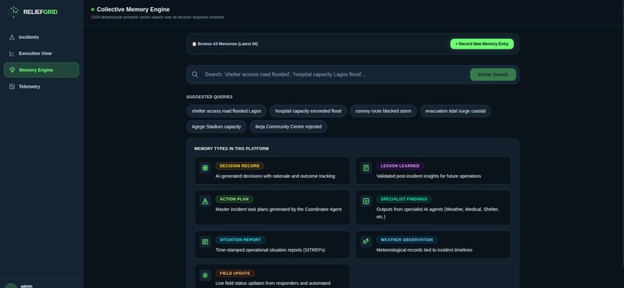Click 'Validated post-incident insights' description
Screen dimensions: 624x288
[x=429, y=177]
